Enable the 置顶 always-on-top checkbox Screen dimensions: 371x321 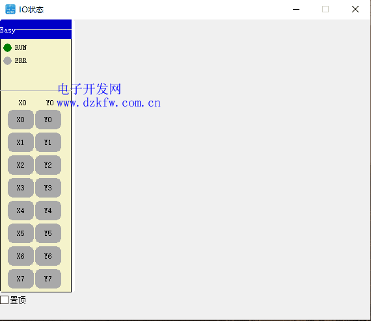tap(5, 300)
